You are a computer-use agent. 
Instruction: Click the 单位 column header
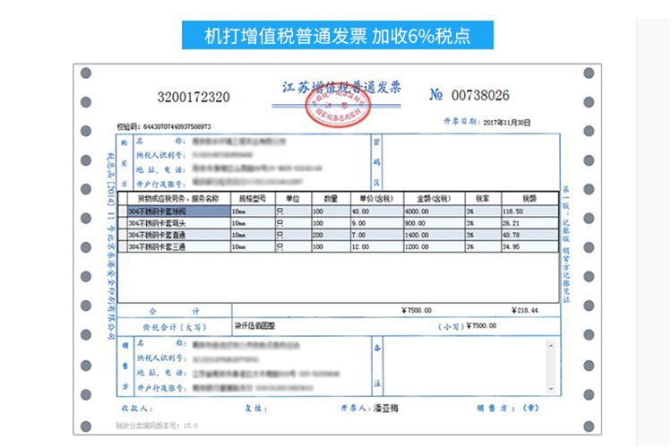tap(293, 199)
